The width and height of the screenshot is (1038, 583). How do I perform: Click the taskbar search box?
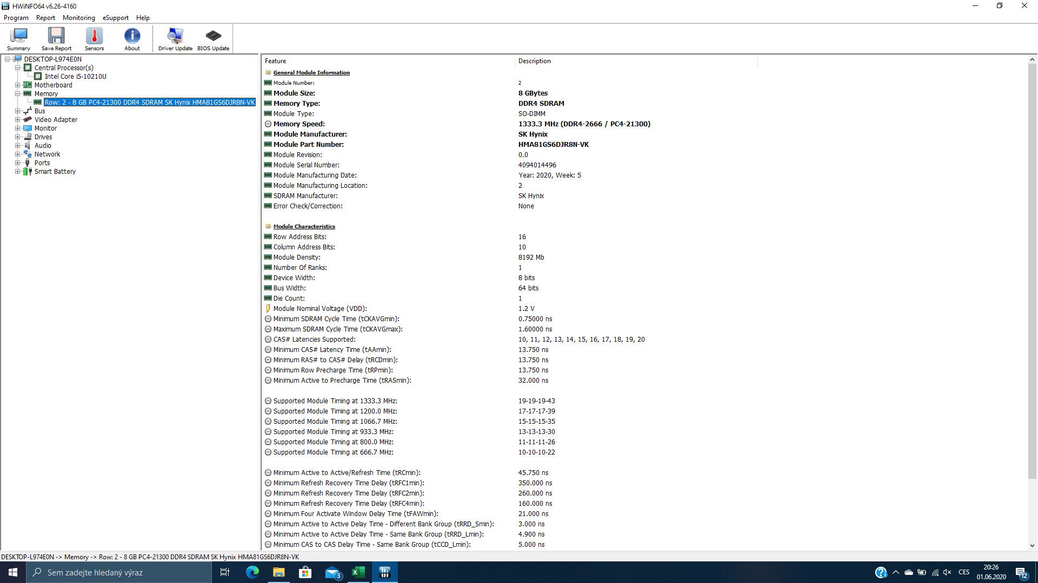tap(118, 572)
